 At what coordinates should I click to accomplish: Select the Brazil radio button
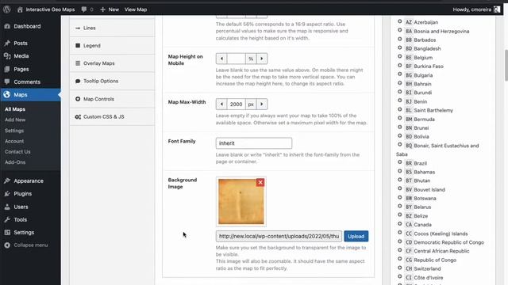400,162
